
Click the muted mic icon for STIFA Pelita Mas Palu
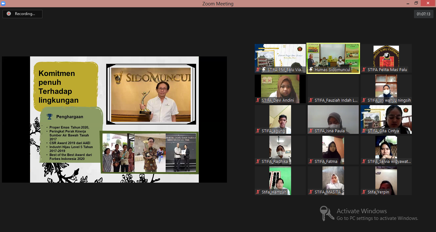(364, 69)
